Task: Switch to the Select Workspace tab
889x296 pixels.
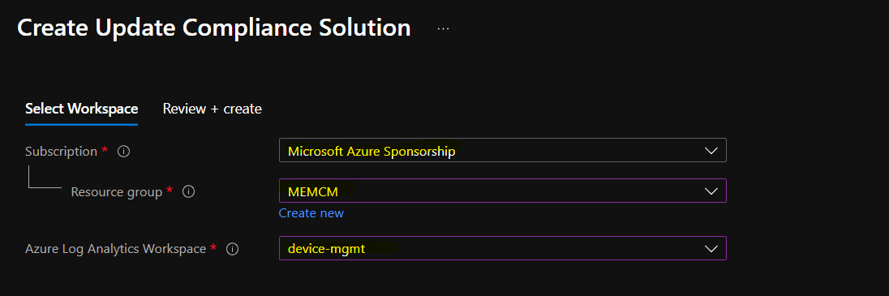Action: pyautogui.click(x=82, y=109)
